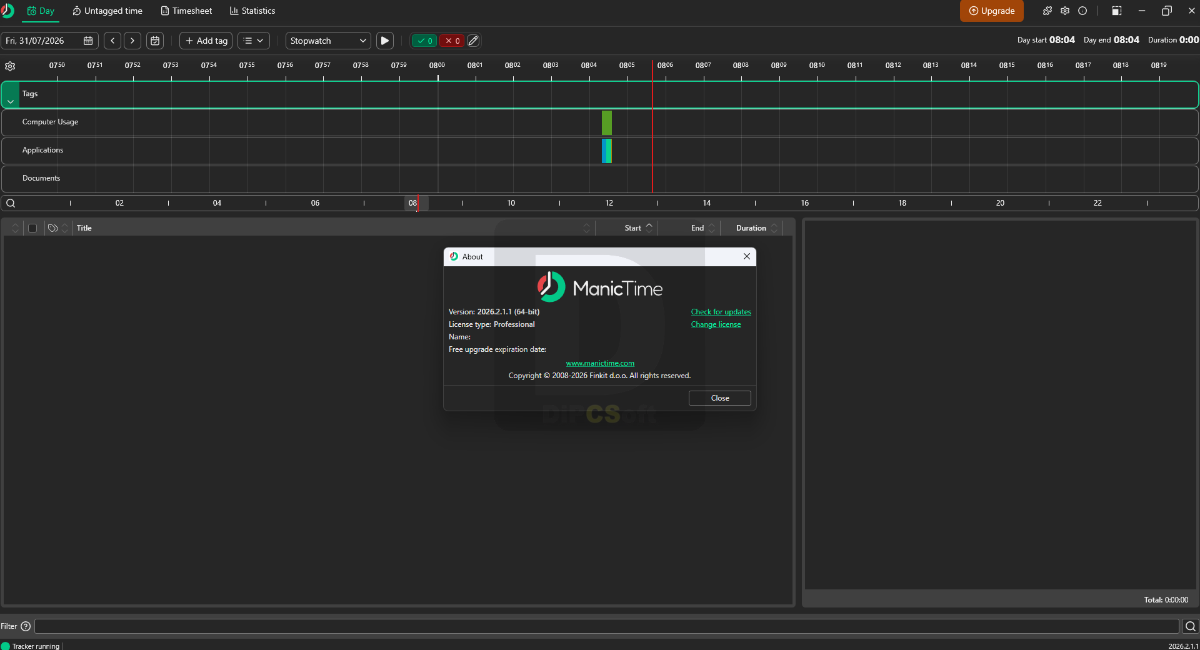The image size is (1200, 650).
Task: Select the Tags timeline label
Action: [x=30, y=94]
